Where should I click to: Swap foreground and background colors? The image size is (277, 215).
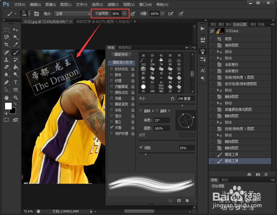(x=15, y=104)
